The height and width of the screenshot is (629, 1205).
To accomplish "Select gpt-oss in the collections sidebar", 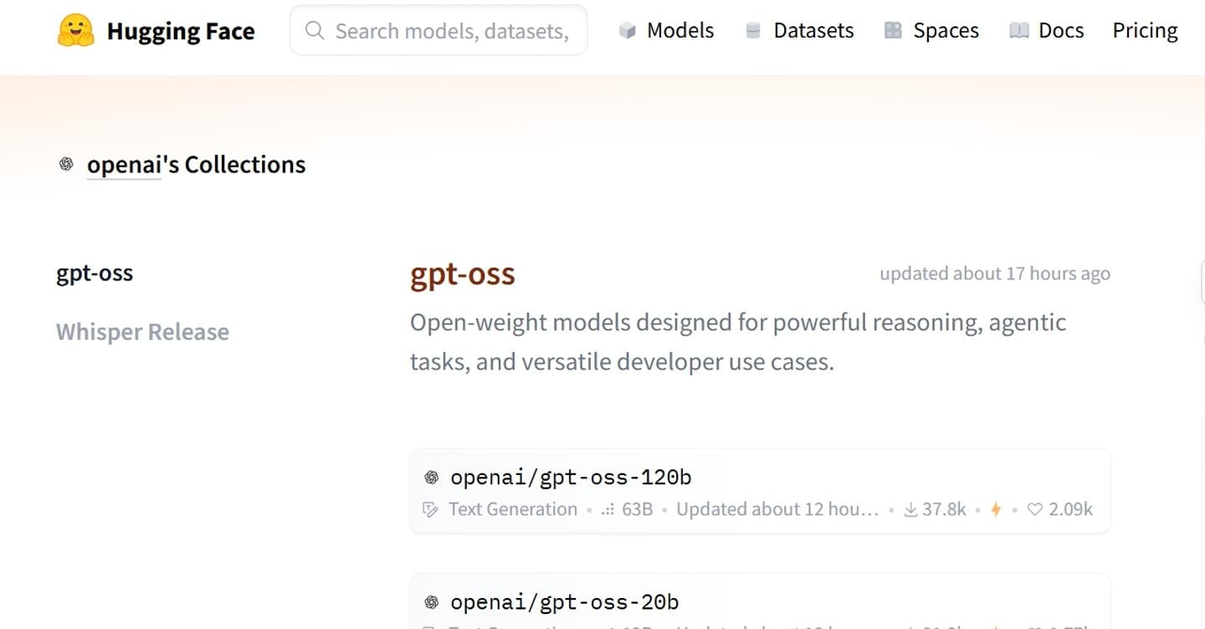I will click(95, 274).
